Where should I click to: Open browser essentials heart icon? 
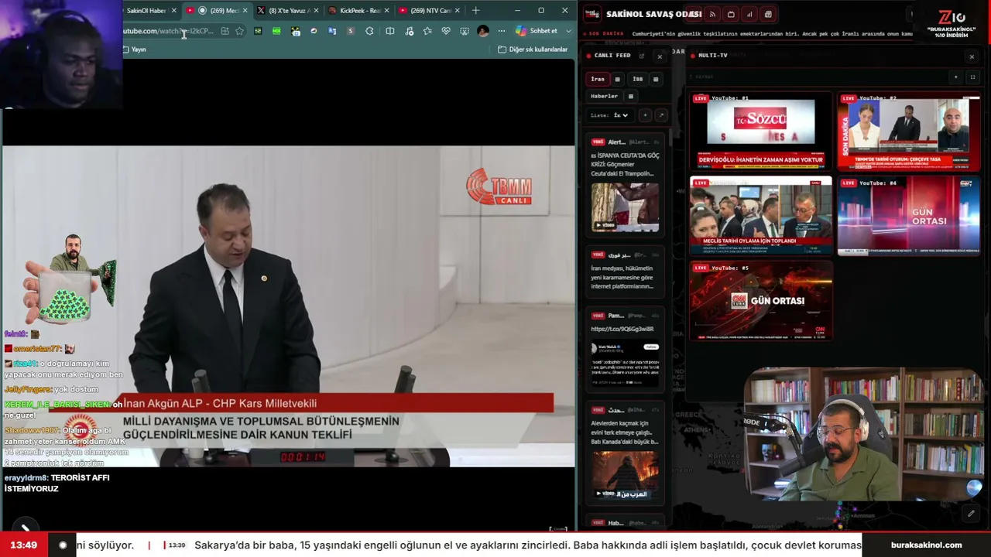(446, 31)
